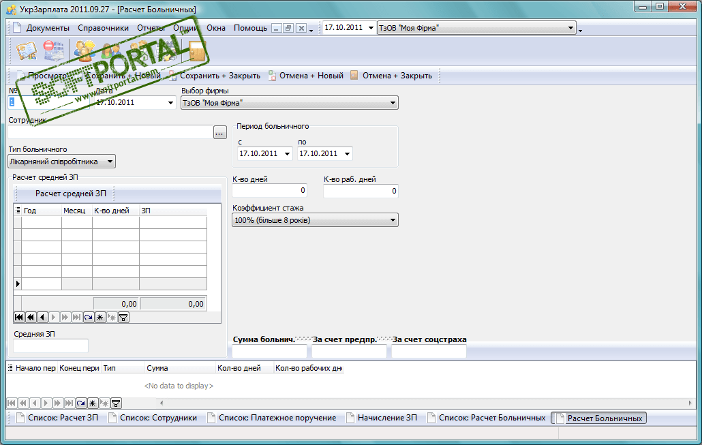Open the employees group icon with hard hat
The width and height of the screenshot is (702, 445).
pos(85,50)
